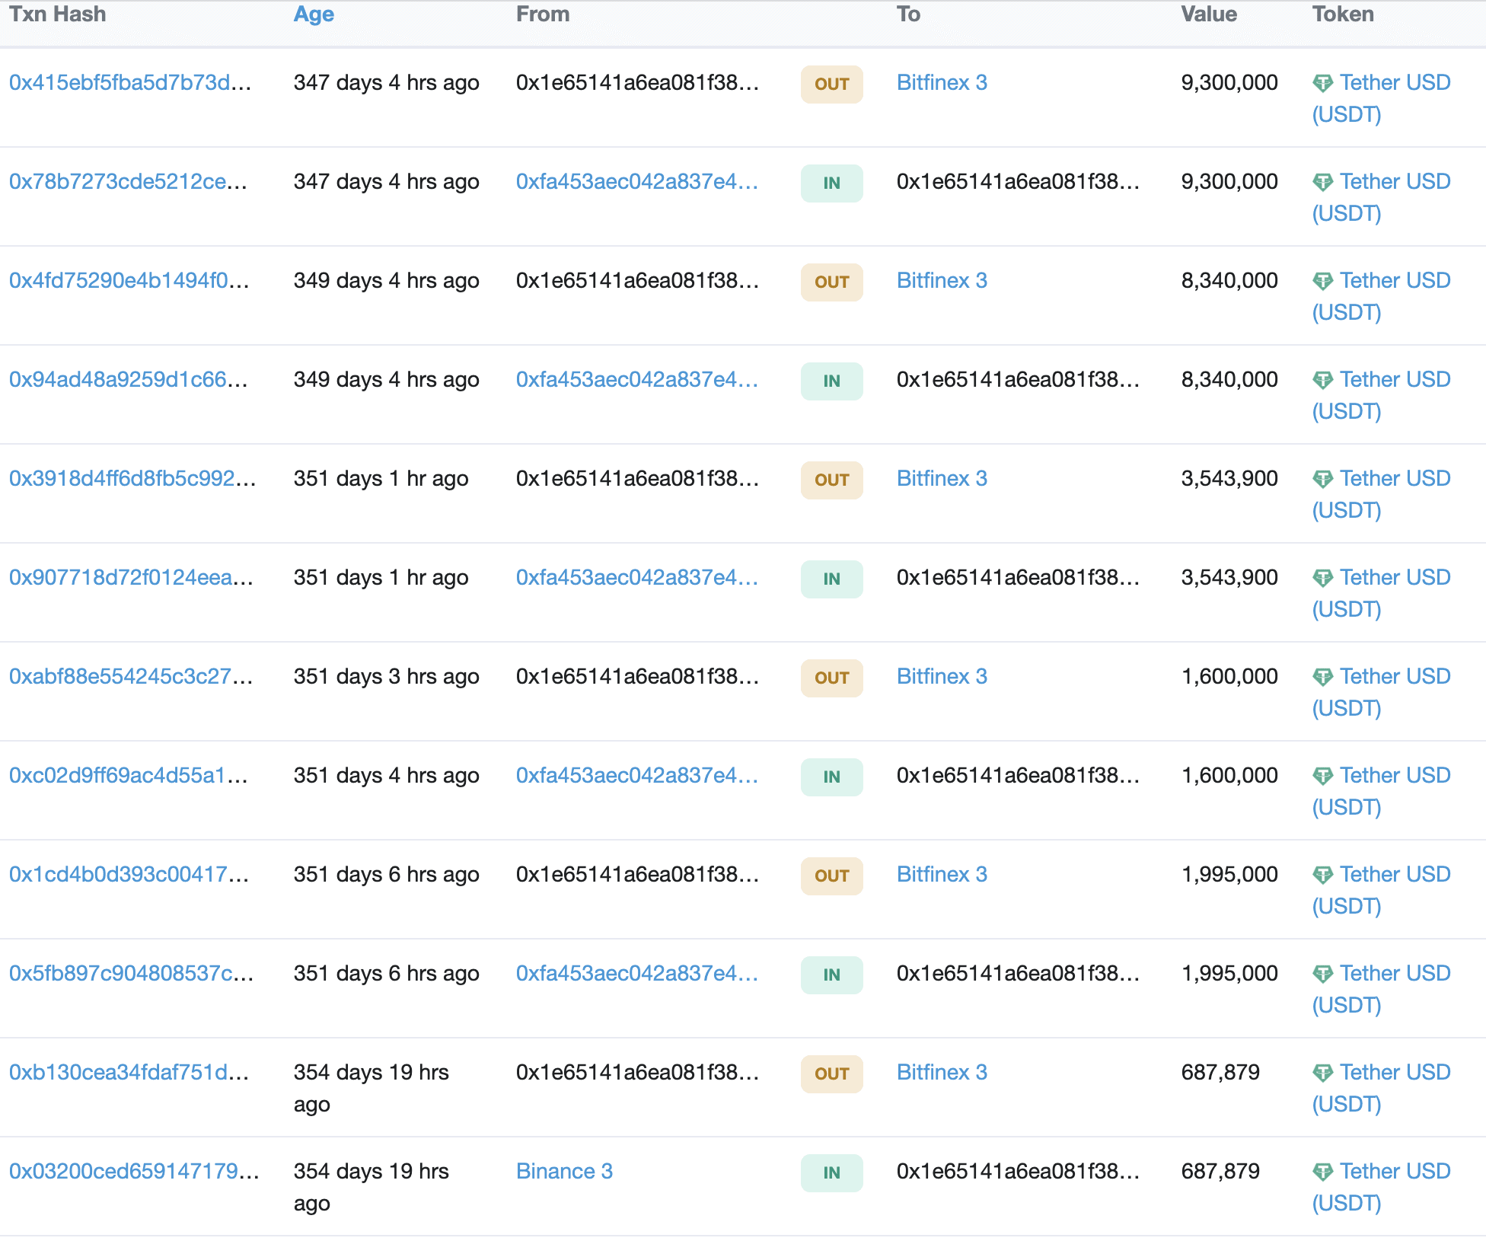Viewport: 1486px width, 1241px height.
Task: Click the OUT badge in the 0x415ebf5fba5d7b73d row
Action: pos(832,84)
